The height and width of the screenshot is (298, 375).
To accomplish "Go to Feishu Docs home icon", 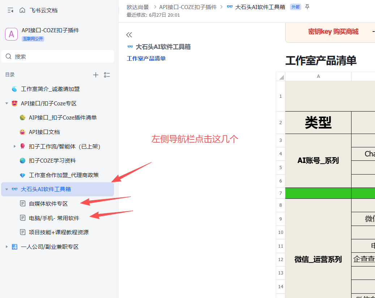I will (x=22, y=10).
